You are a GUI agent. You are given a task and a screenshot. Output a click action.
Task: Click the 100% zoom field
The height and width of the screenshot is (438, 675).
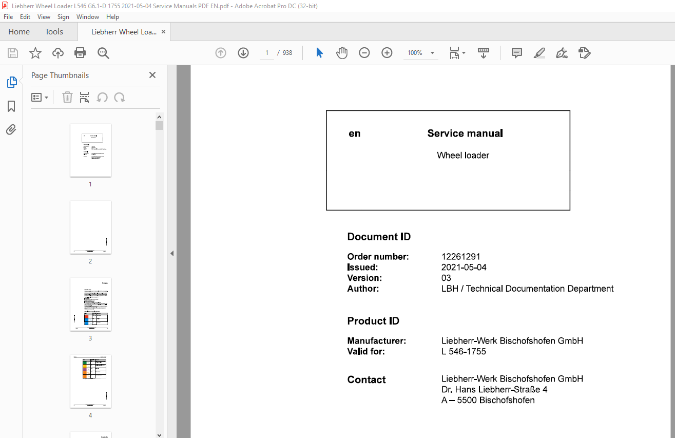point(415,53)
